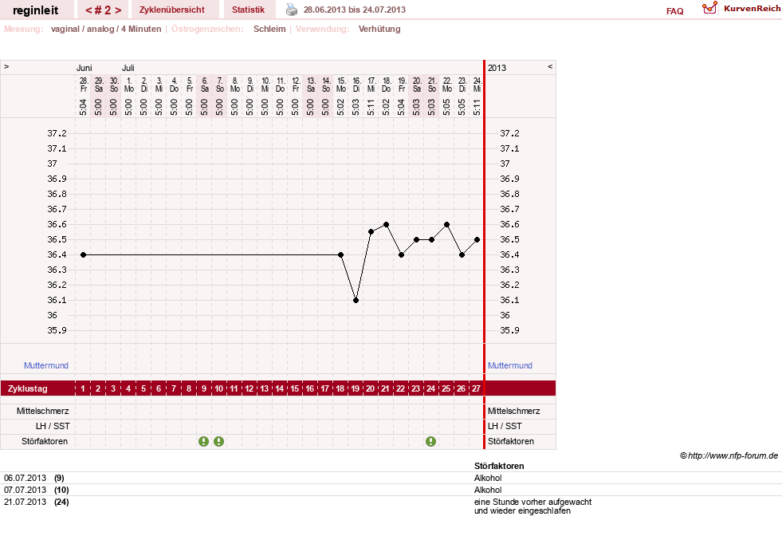Open the FAQ link
Image resolution: width=782 pixels, height=540 pixels.
click(674, 11)
